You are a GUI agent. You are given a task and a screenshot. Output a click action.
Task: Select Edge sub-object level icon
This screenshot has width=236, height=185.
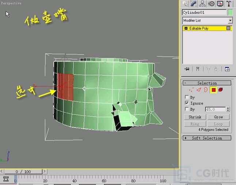199,90
